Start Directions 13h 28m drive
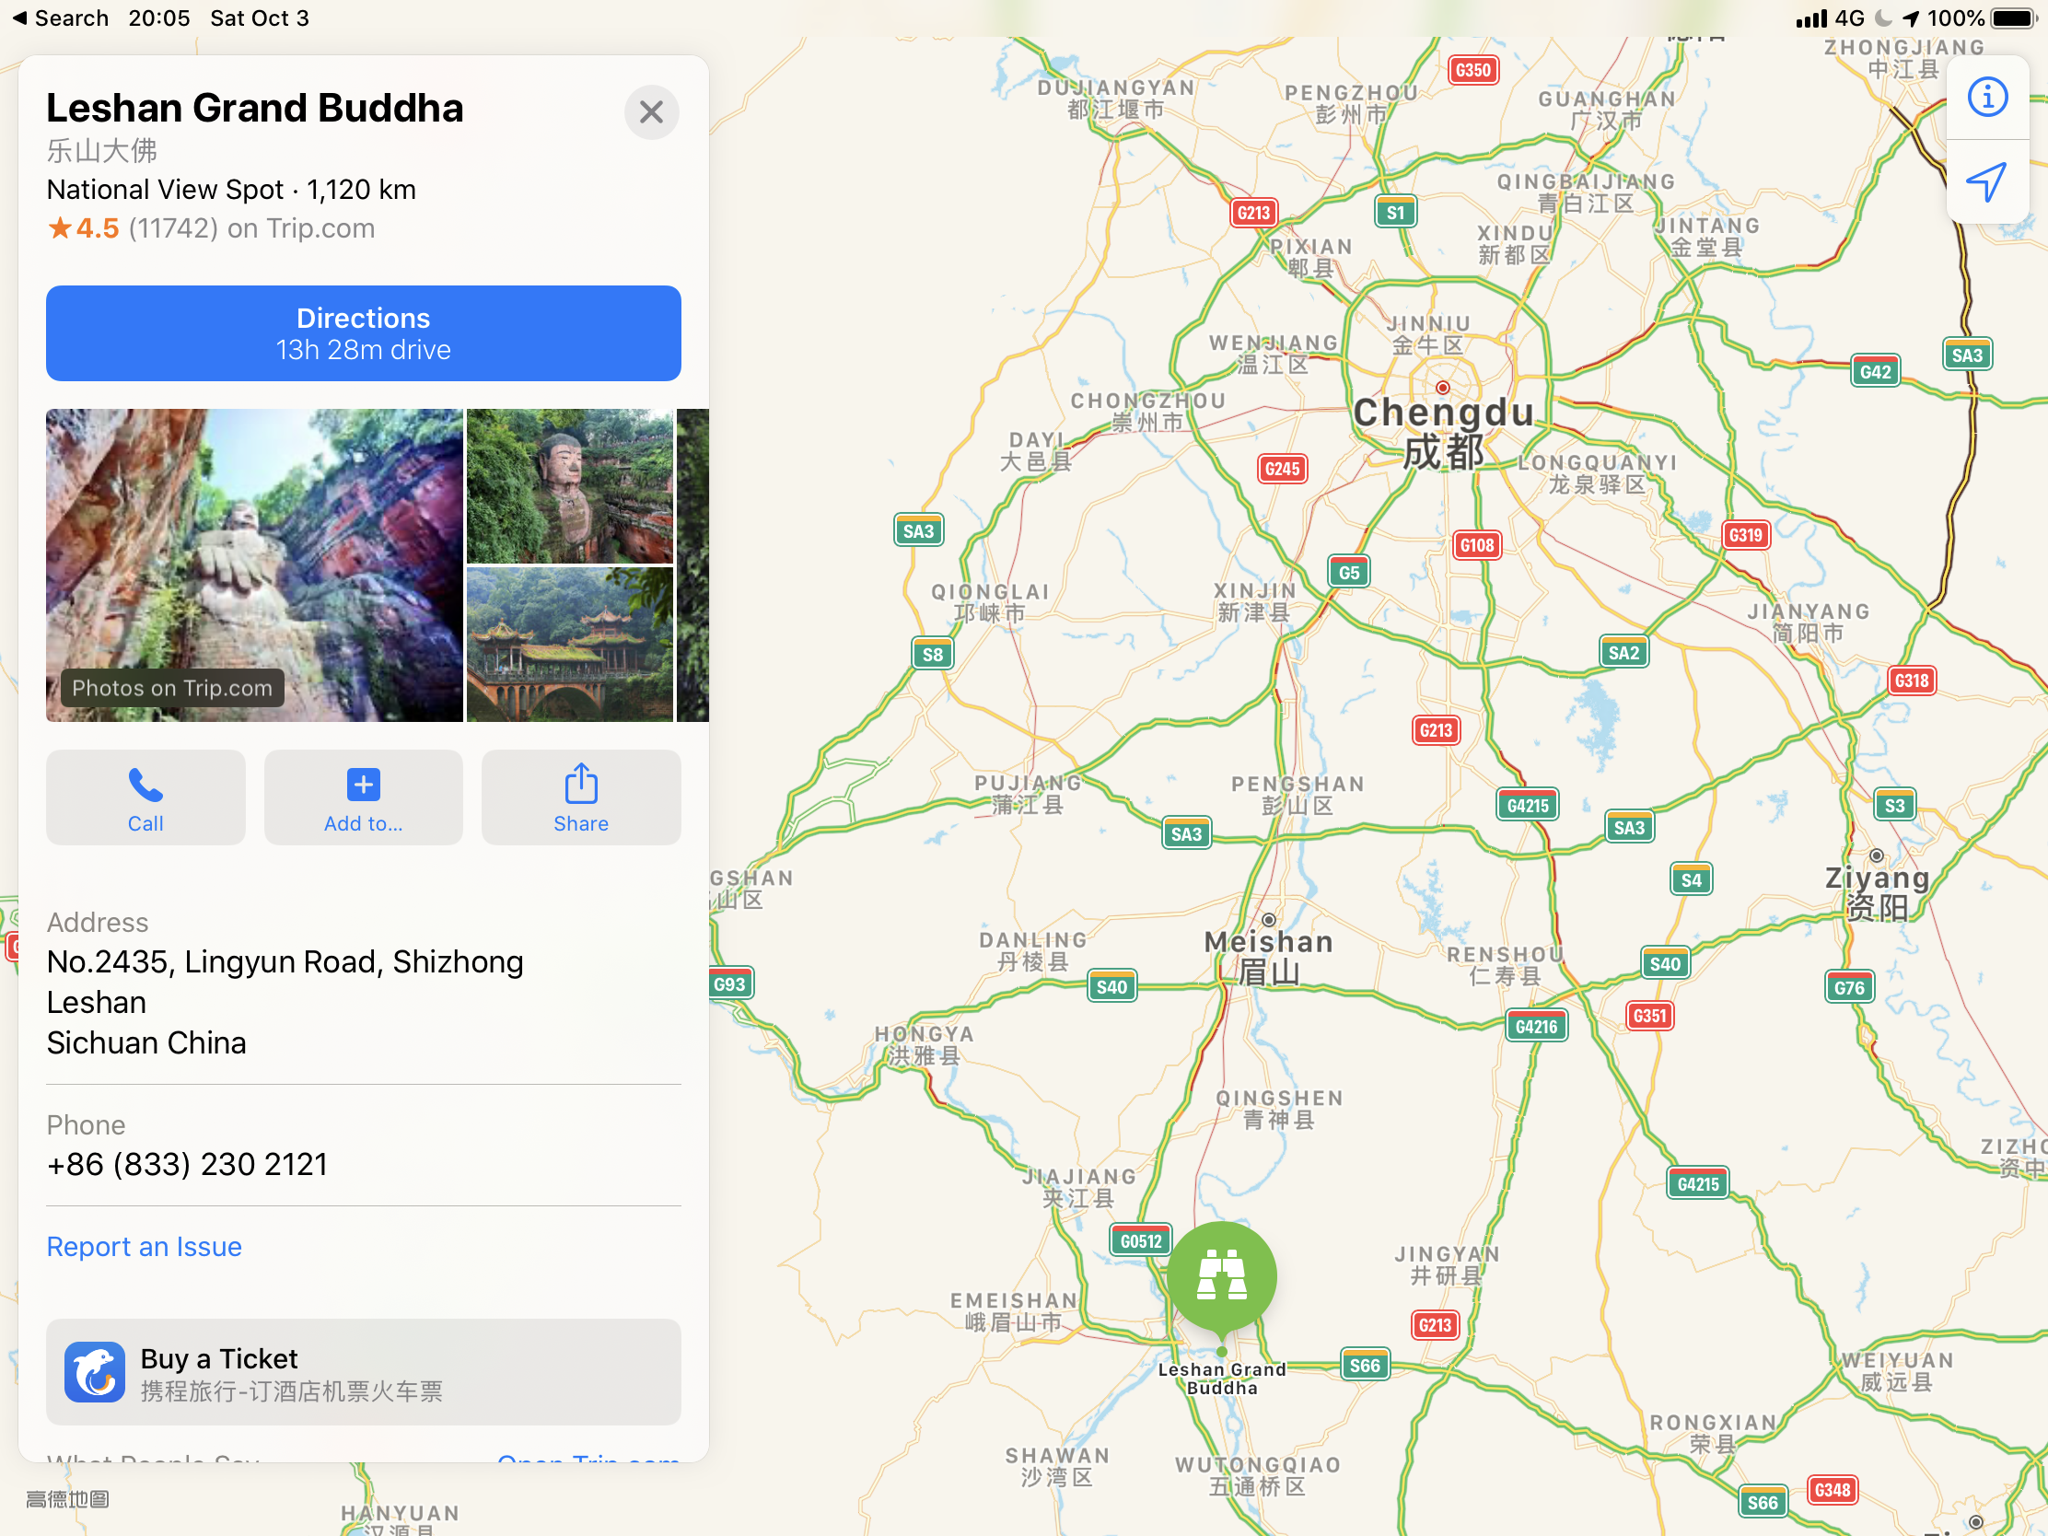 point(363,333)
